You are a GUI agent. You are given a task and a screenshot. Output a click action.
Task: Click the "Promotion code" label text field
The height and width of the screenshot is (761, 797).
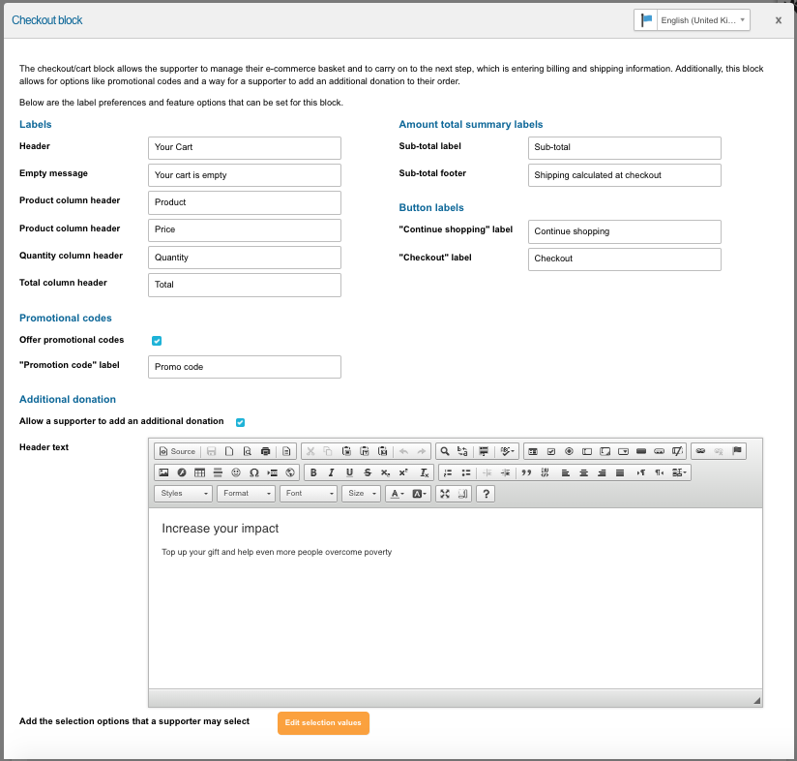245,367
